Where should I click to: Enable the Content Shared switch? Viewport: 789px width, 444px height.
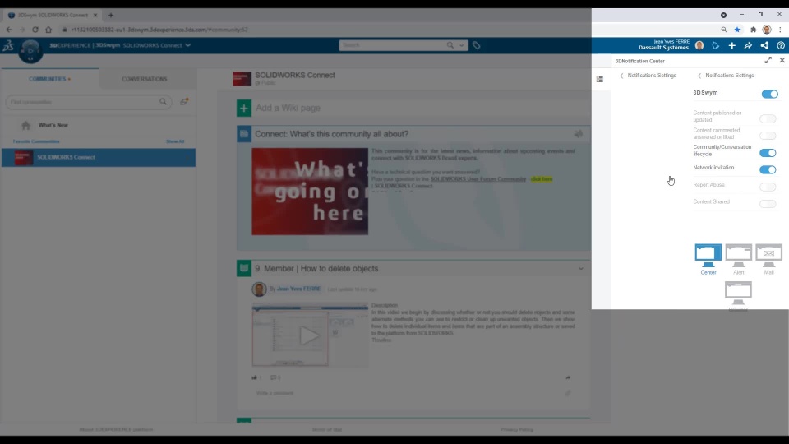tap(768, 204)
